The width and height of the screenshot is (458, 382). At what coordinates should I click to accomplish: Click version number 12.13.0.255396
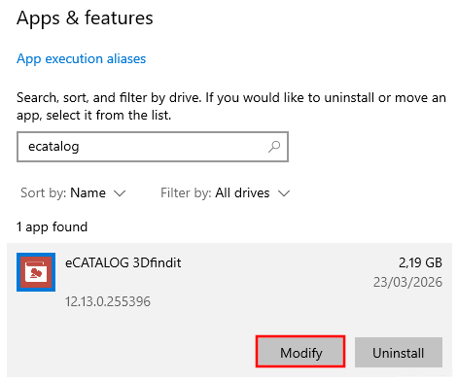tap(108, 301)
